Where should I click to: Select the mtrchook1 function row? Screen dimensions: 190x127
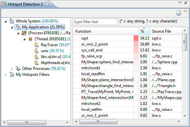pos(127,68)
